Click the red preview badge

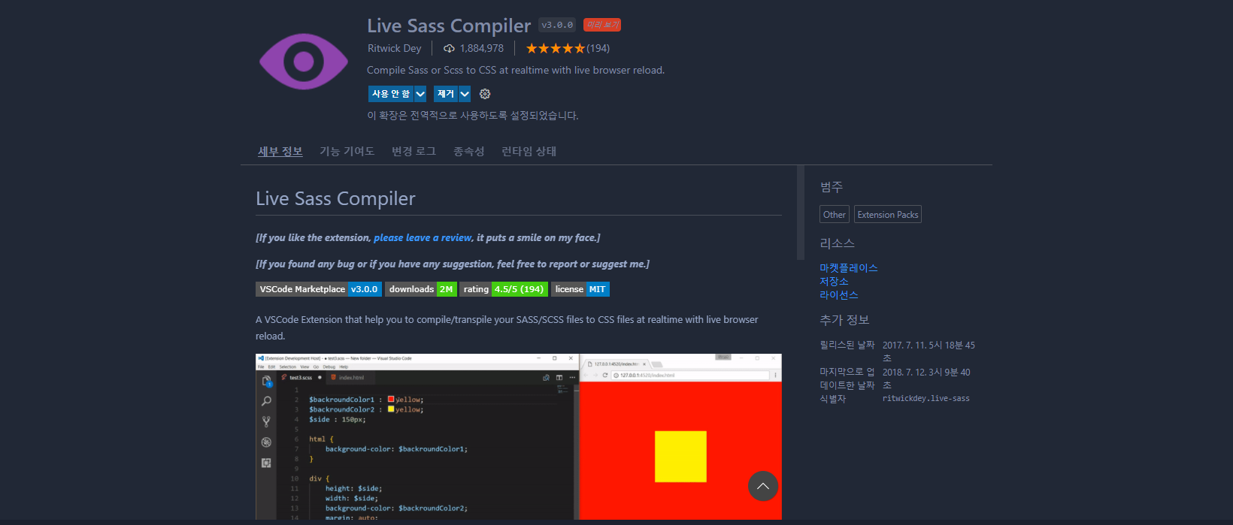(x=602, y=25)
